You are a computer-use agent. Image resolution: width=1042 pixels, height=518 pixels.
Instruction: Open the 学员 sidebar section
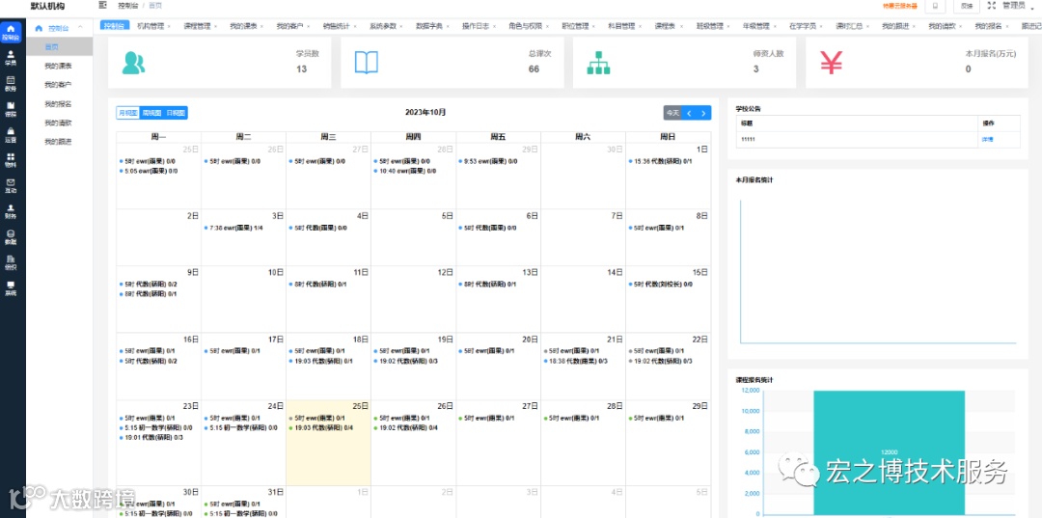[11, 59]
